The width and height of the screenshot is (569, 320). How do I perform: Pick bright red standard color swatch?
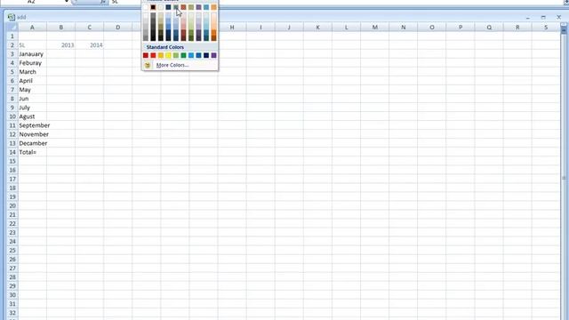[x=153, y=55]
